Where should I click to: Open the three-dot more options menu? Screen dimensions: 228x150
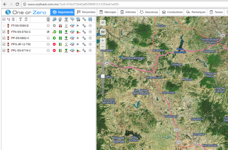click(x=94, y=19)
